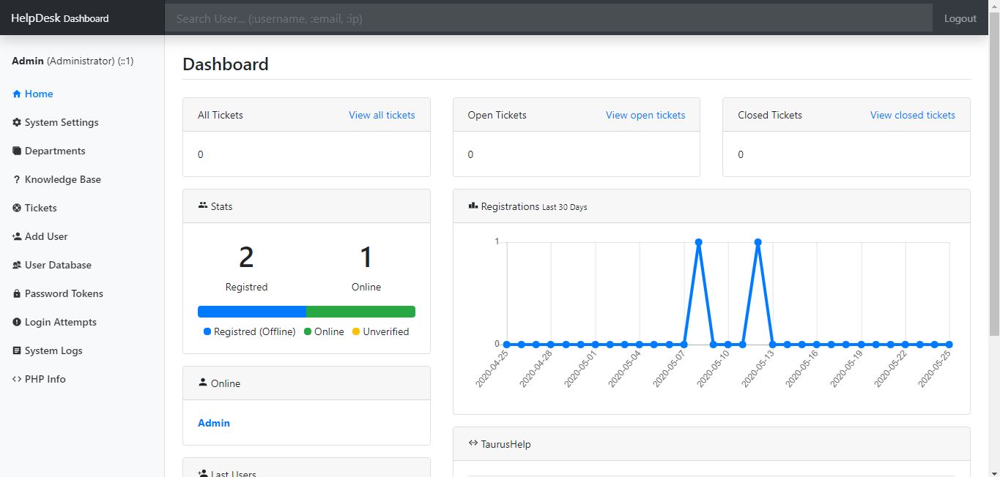Click the PHP Info code icon
Screen dimensions: 1000x477
pos(17,379)
